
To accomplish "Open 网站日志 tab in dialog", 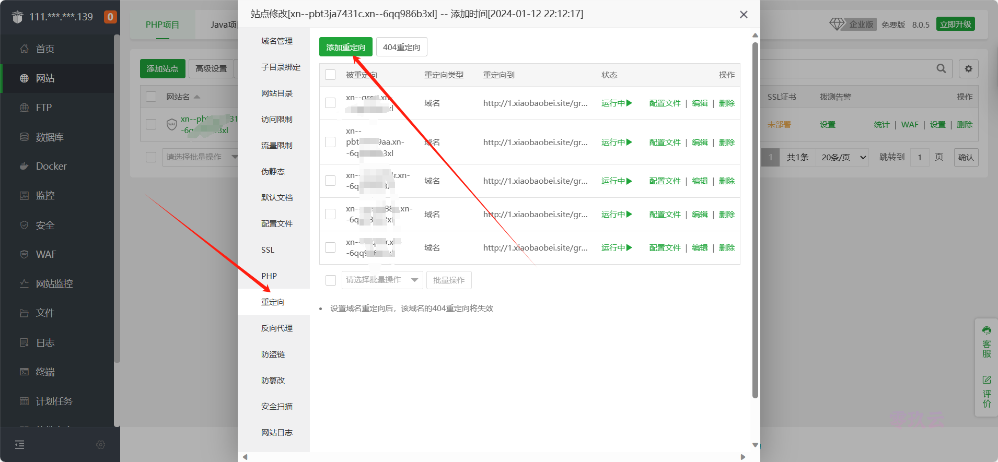I will (277, 432).
